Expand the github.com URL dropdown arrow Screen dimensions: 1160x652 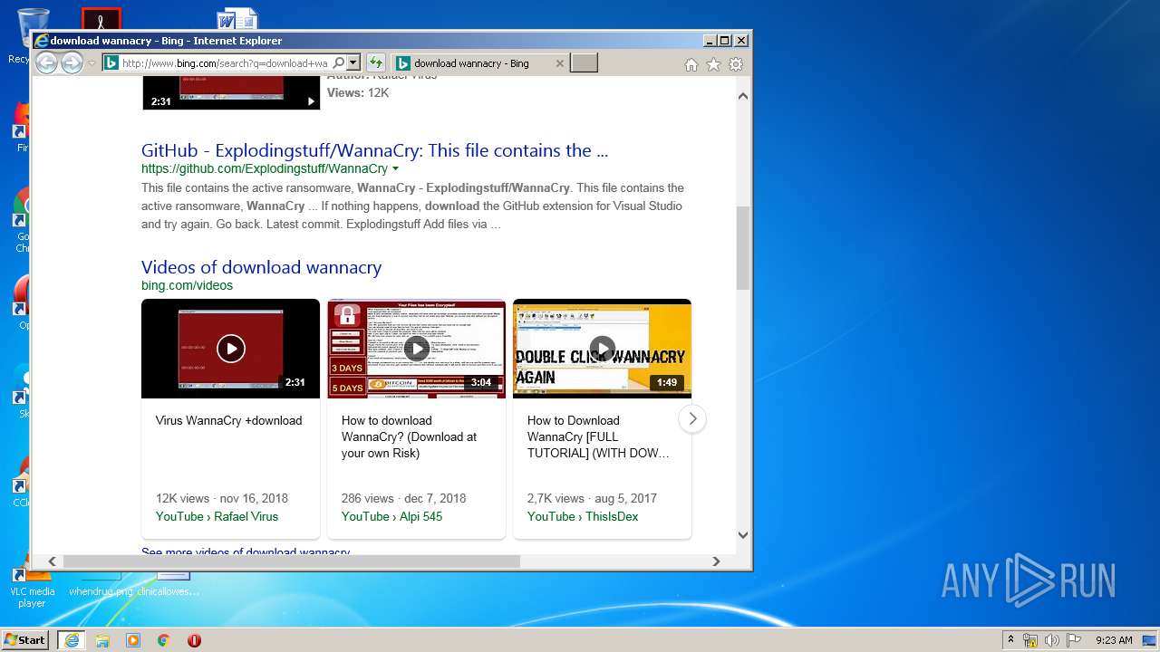pos(395,168)
